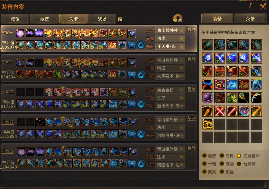Image resolution: width=269 pixels, height=189 pixels.
Task: Open 方案一 称号 dropdown 青山楼外楼
Action: tap(170, 31)
